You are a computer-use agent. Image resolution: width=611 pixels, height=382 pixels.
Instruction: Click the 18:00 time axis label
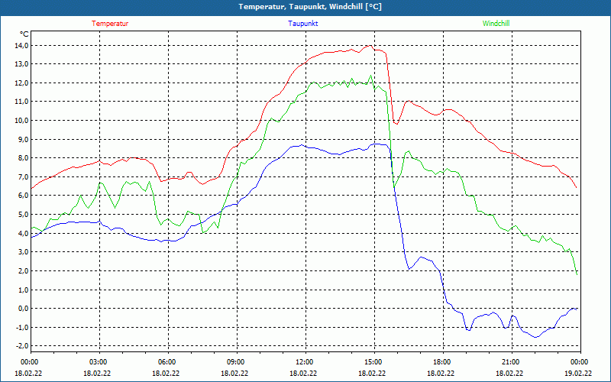pos(443,362)
